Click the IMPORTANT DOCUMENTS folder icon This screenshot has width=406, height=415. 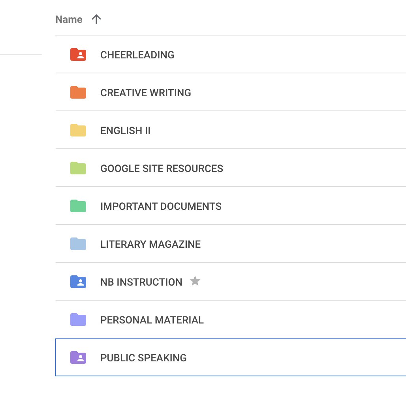tap(77, 206)
